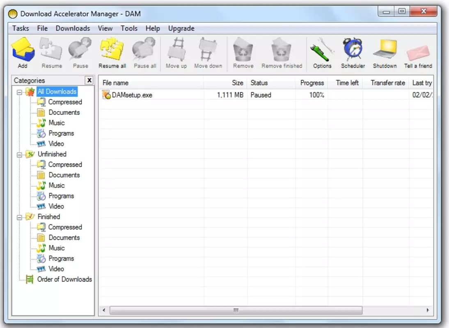Click the Remove finished toolbar icon

tap(282, 50)
